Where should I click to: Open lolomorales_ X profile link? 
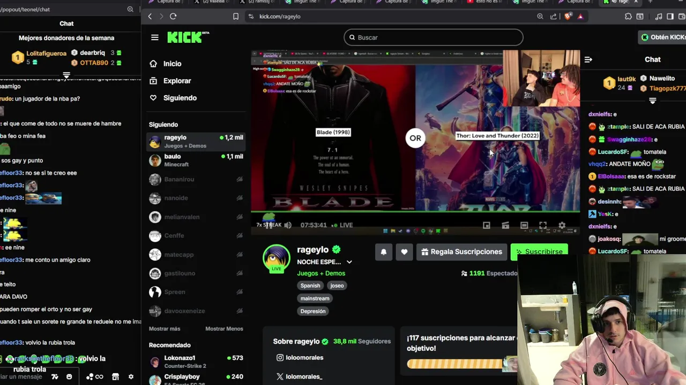[x=299, y=376]
